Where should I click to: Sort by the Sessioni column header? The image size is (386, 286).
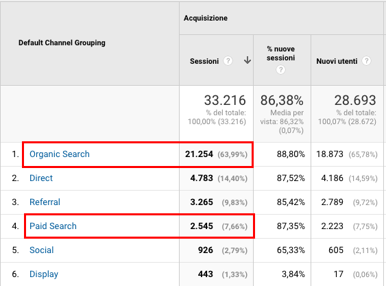[204, 61]
